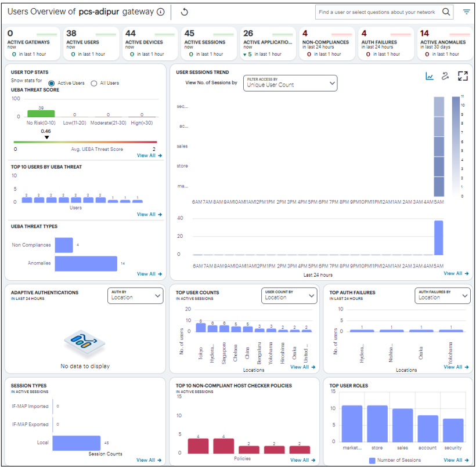
Task: Click View All in Top User Roles panel
Action: [455, 459]
